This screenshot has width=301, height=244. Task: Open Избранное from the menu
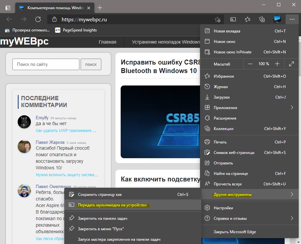[x=249, y=76]
